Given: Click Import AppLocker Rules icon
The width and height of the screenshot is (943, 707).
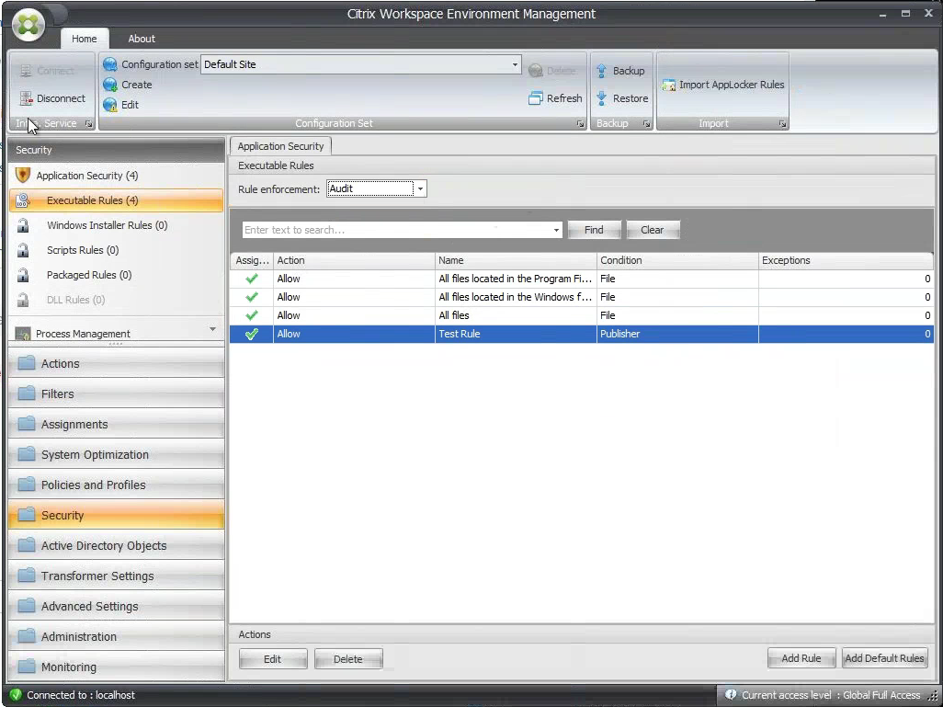Looking at the screenshot, I should (669, 85).
